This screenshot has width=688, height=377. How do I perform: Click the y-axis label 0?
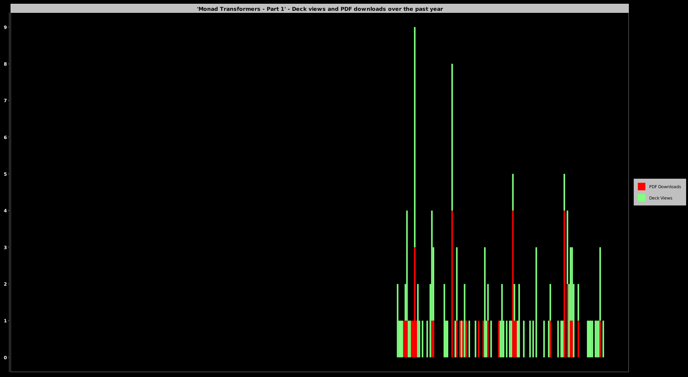[x=5, y=357]
